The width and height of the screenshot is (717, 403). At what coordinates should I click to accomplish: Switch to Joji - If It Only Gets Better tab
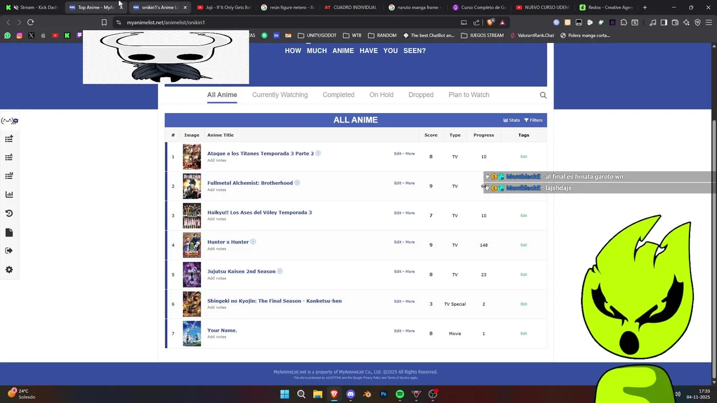click(224, 7)
